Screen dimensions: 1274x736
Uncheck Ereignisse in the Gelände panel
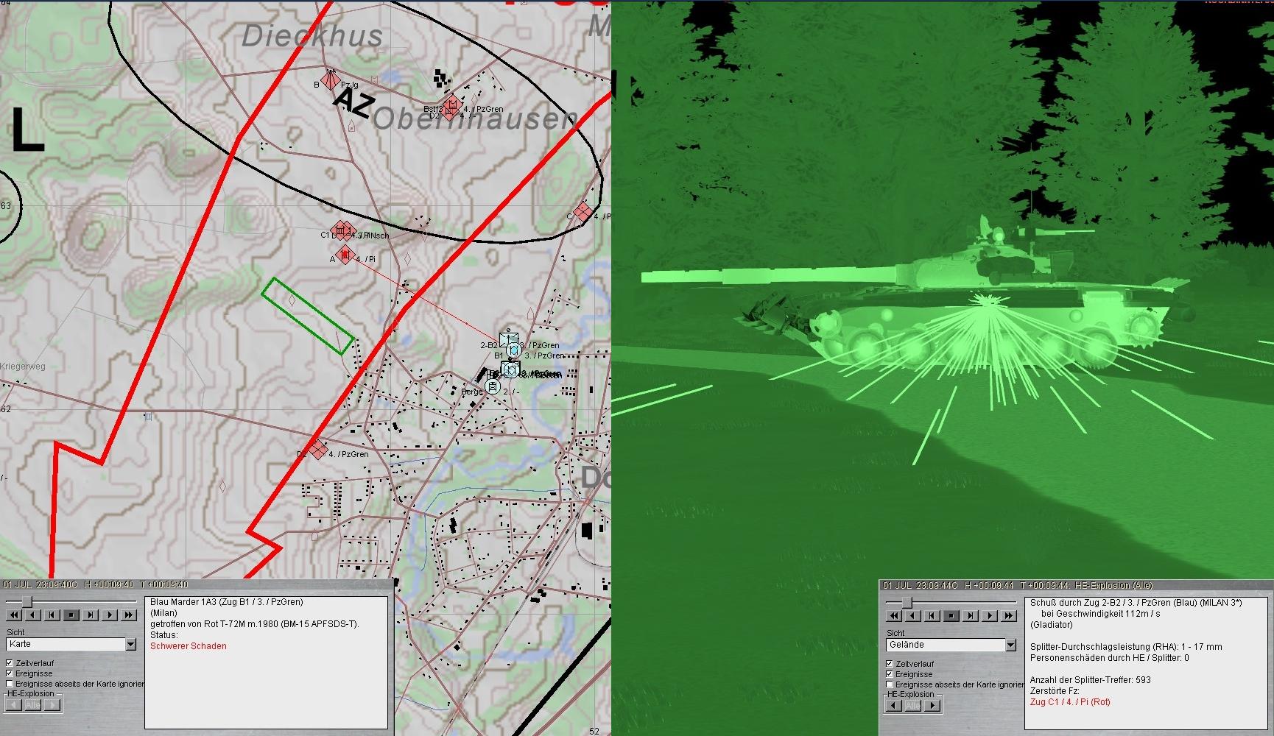890,674
